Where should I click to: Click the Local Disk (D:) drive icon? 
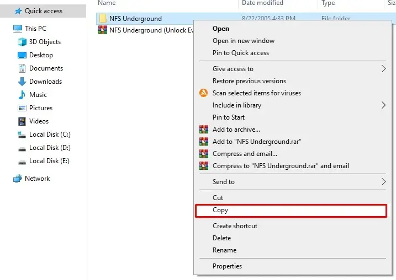[x=22, y=149]
